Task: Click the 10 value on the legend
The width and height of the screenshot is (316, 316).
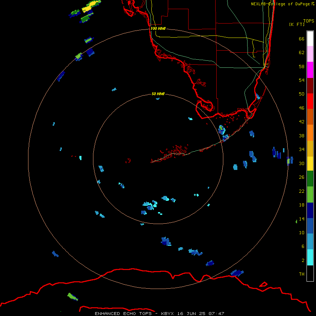Action: 302,233
